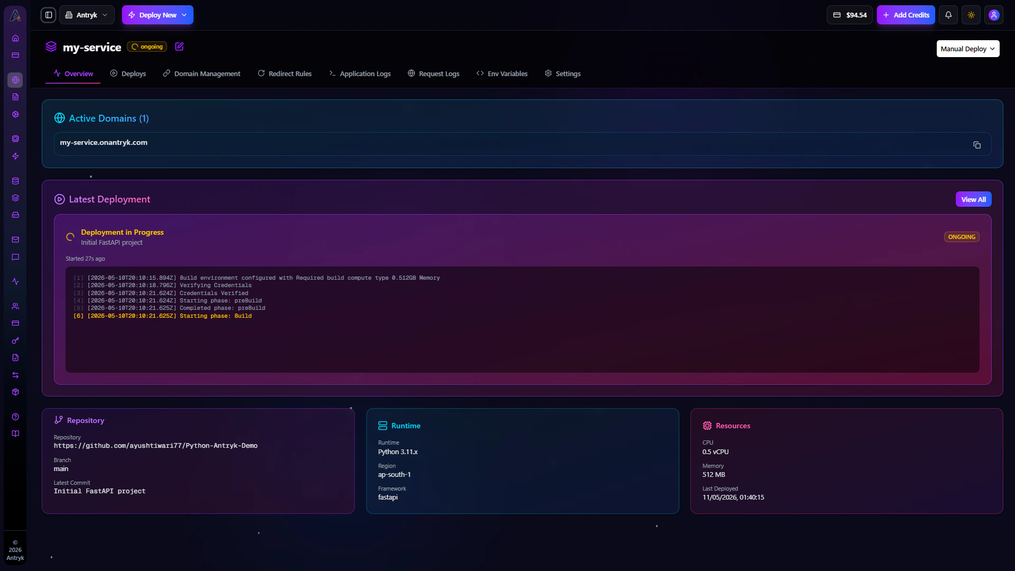The image size is (1015, 571).
Task: Open the chat bubble icon in sidebar
Action: pyautogui.click(x=15, y=257)
